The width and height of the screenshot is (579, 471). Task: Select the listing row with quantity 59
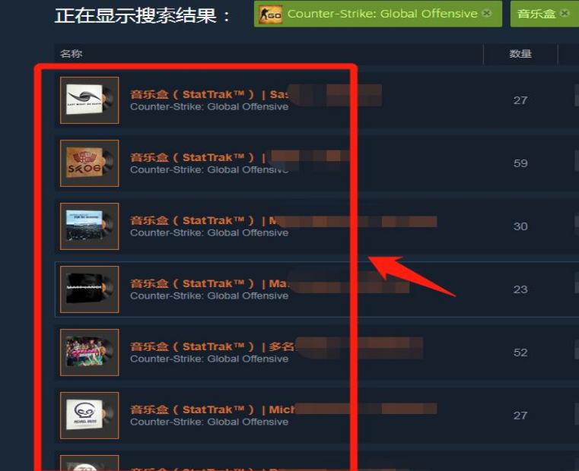(317, 163)
